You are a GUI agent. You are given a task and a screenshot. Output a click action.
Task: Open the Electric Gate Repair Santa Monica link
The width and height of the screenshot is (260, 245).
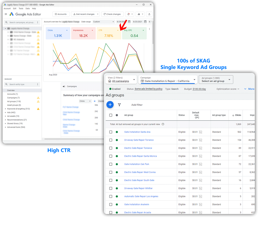tap(140, 156)
